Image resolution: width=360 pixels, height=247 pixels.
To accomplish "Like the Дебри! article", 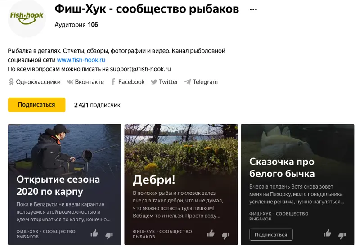I will tap(211, 234).
